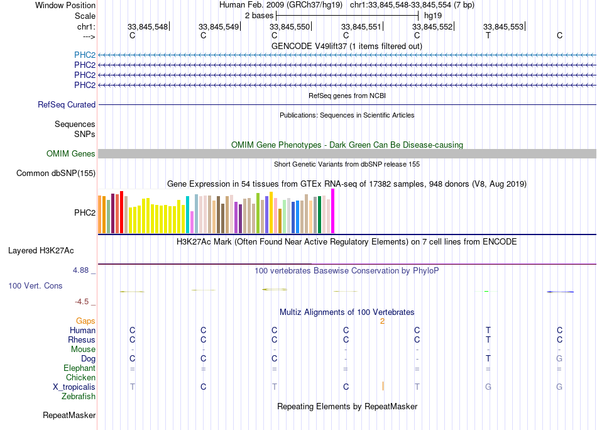Click the Multiz Alignments of 100 Vertebrates title
Screen dimensions: 597x430
346,312
